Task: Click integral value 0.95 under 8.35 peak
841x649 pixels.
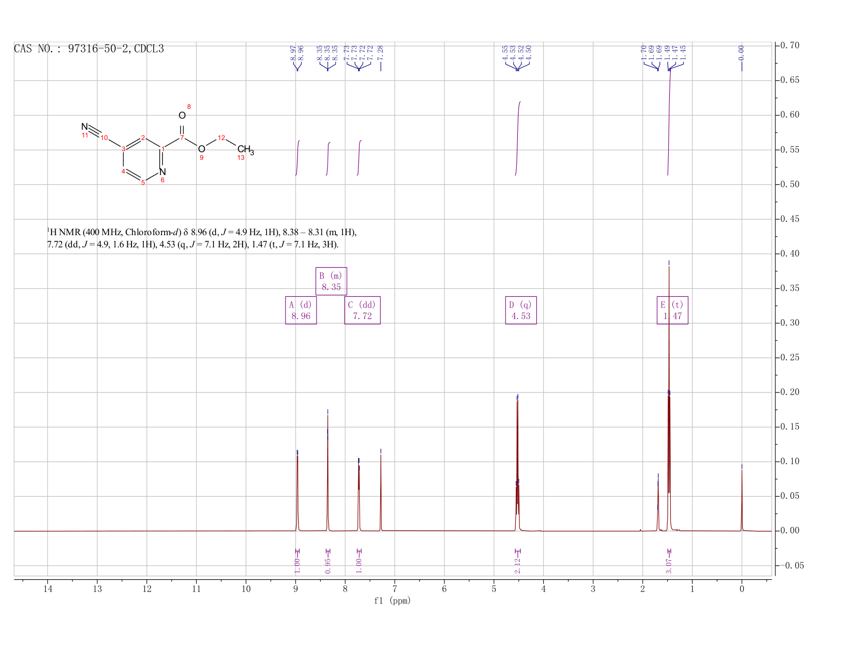Action: 328,566
